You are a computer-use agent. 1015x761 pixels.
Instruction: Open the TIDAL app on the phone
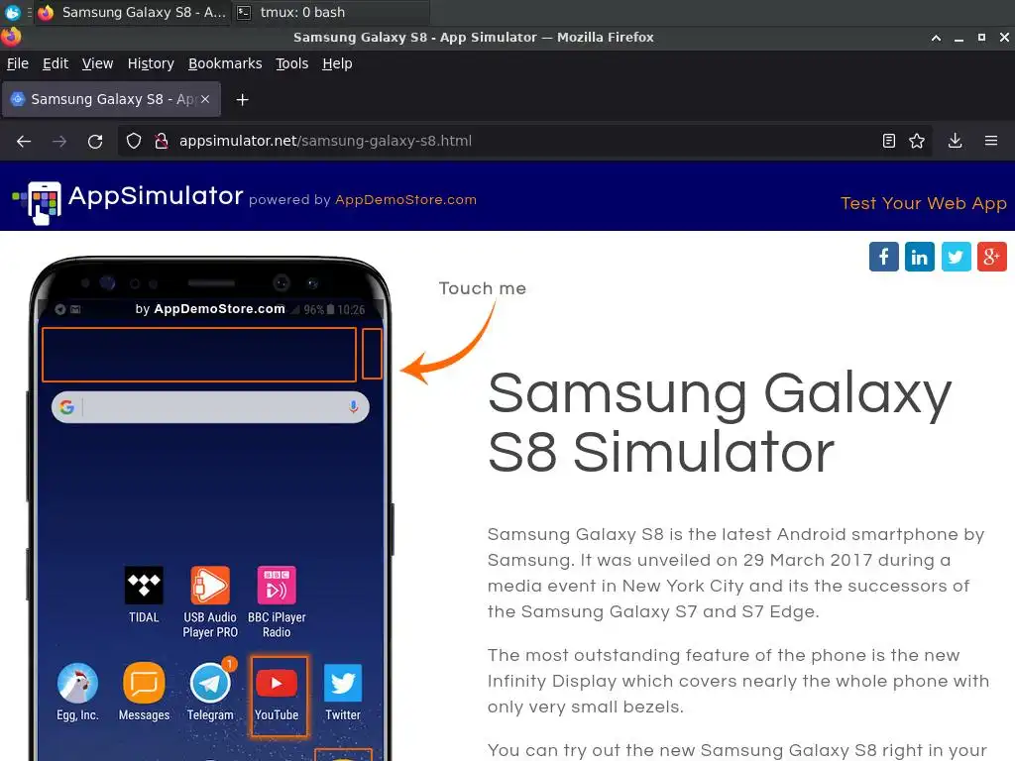coord(144,595)
